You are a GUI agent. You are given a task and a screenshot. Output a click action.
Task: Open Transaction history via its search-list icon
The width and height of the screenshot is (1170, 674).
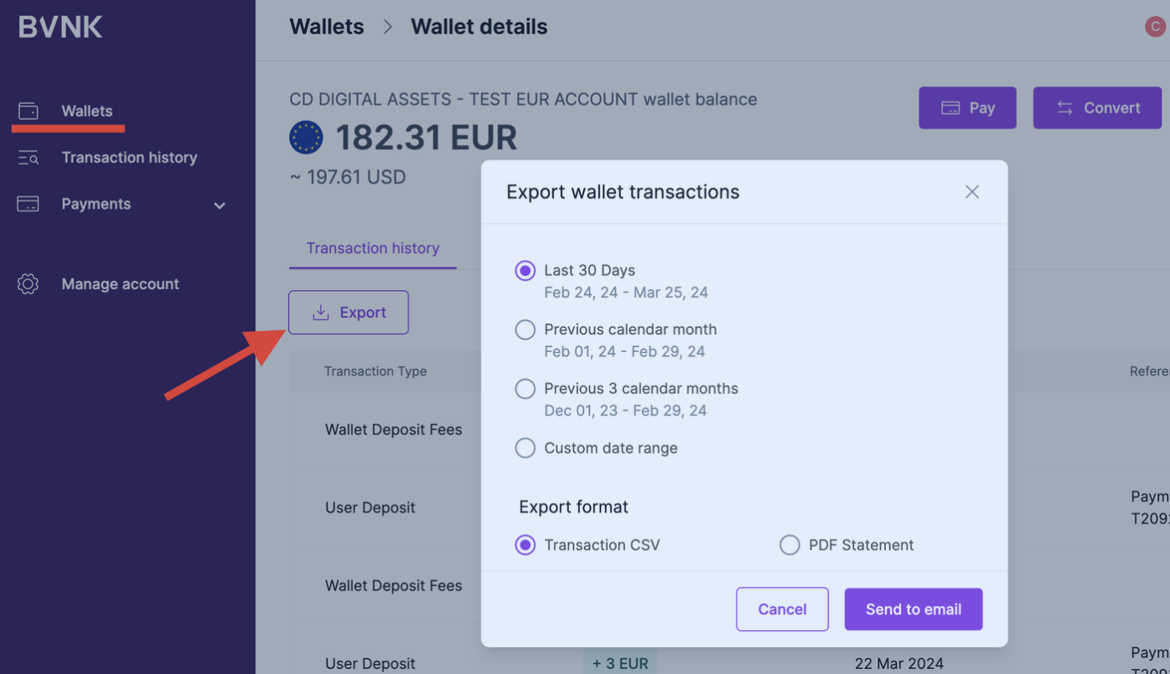pos(28,158)
